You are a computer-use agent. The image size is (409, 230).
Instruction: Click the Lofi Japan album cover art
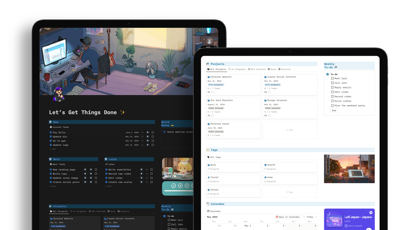click(x=335, y=219)
